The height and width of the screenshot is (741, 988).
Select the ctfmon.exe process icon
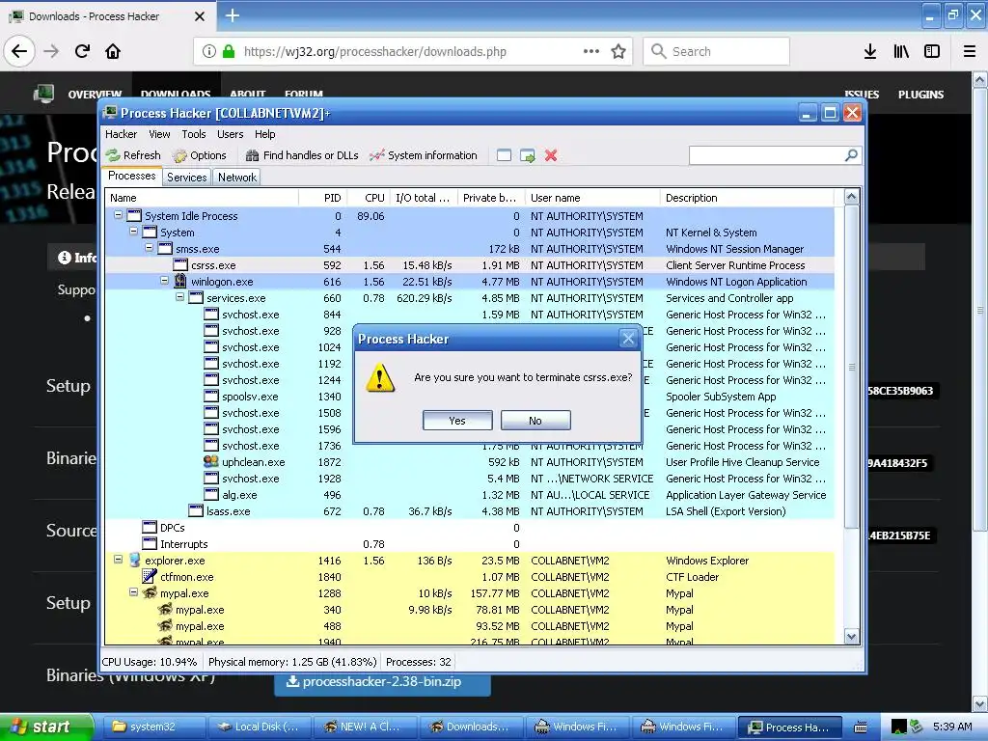pyautogui.click(x=150, y=577)
